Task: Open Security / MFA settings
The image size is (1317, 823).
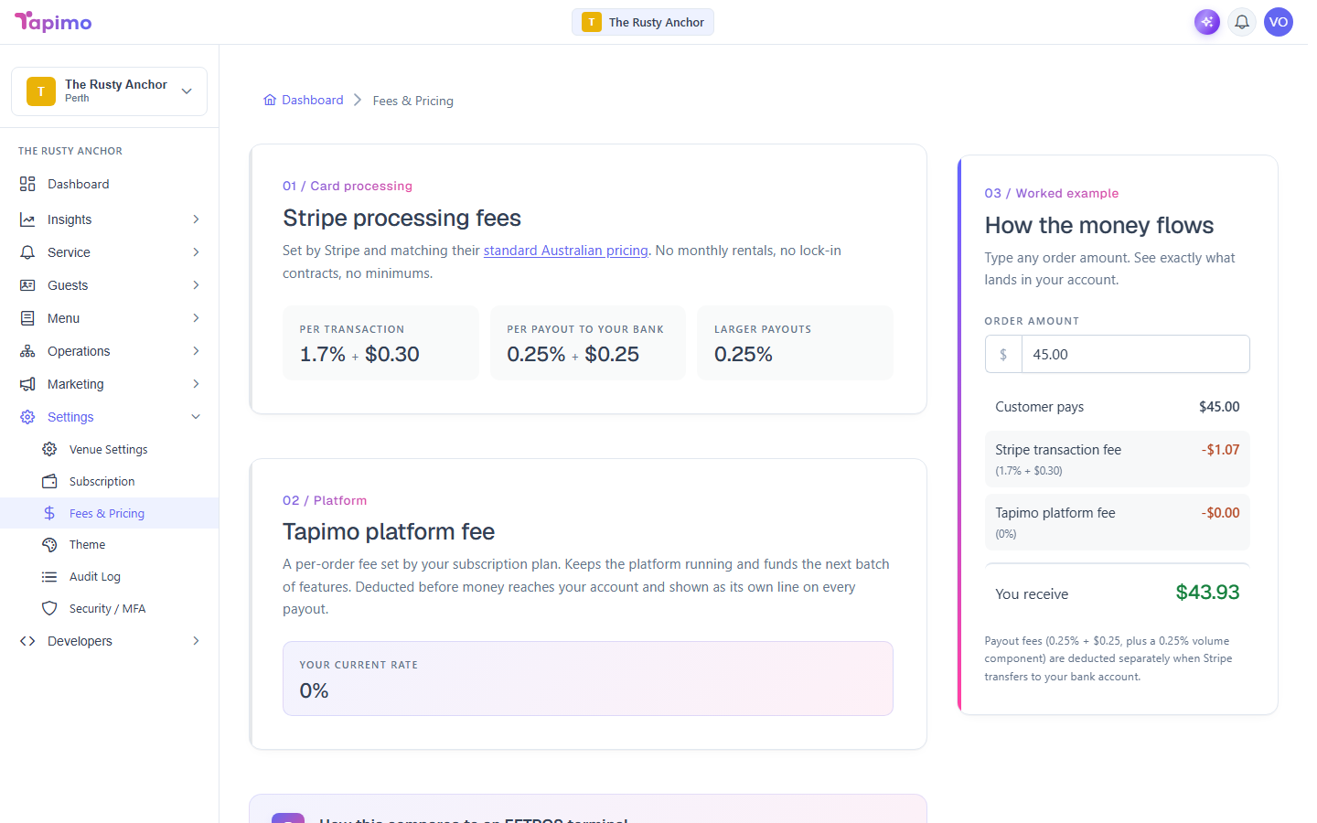Action: (110, 608)
